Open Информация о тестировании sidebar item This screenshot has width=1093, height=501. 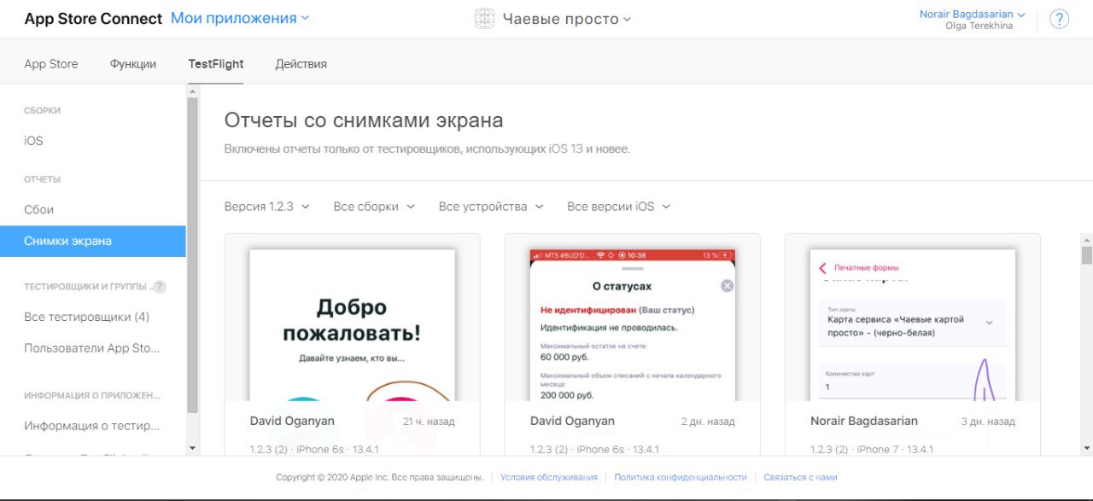point(92,426)
